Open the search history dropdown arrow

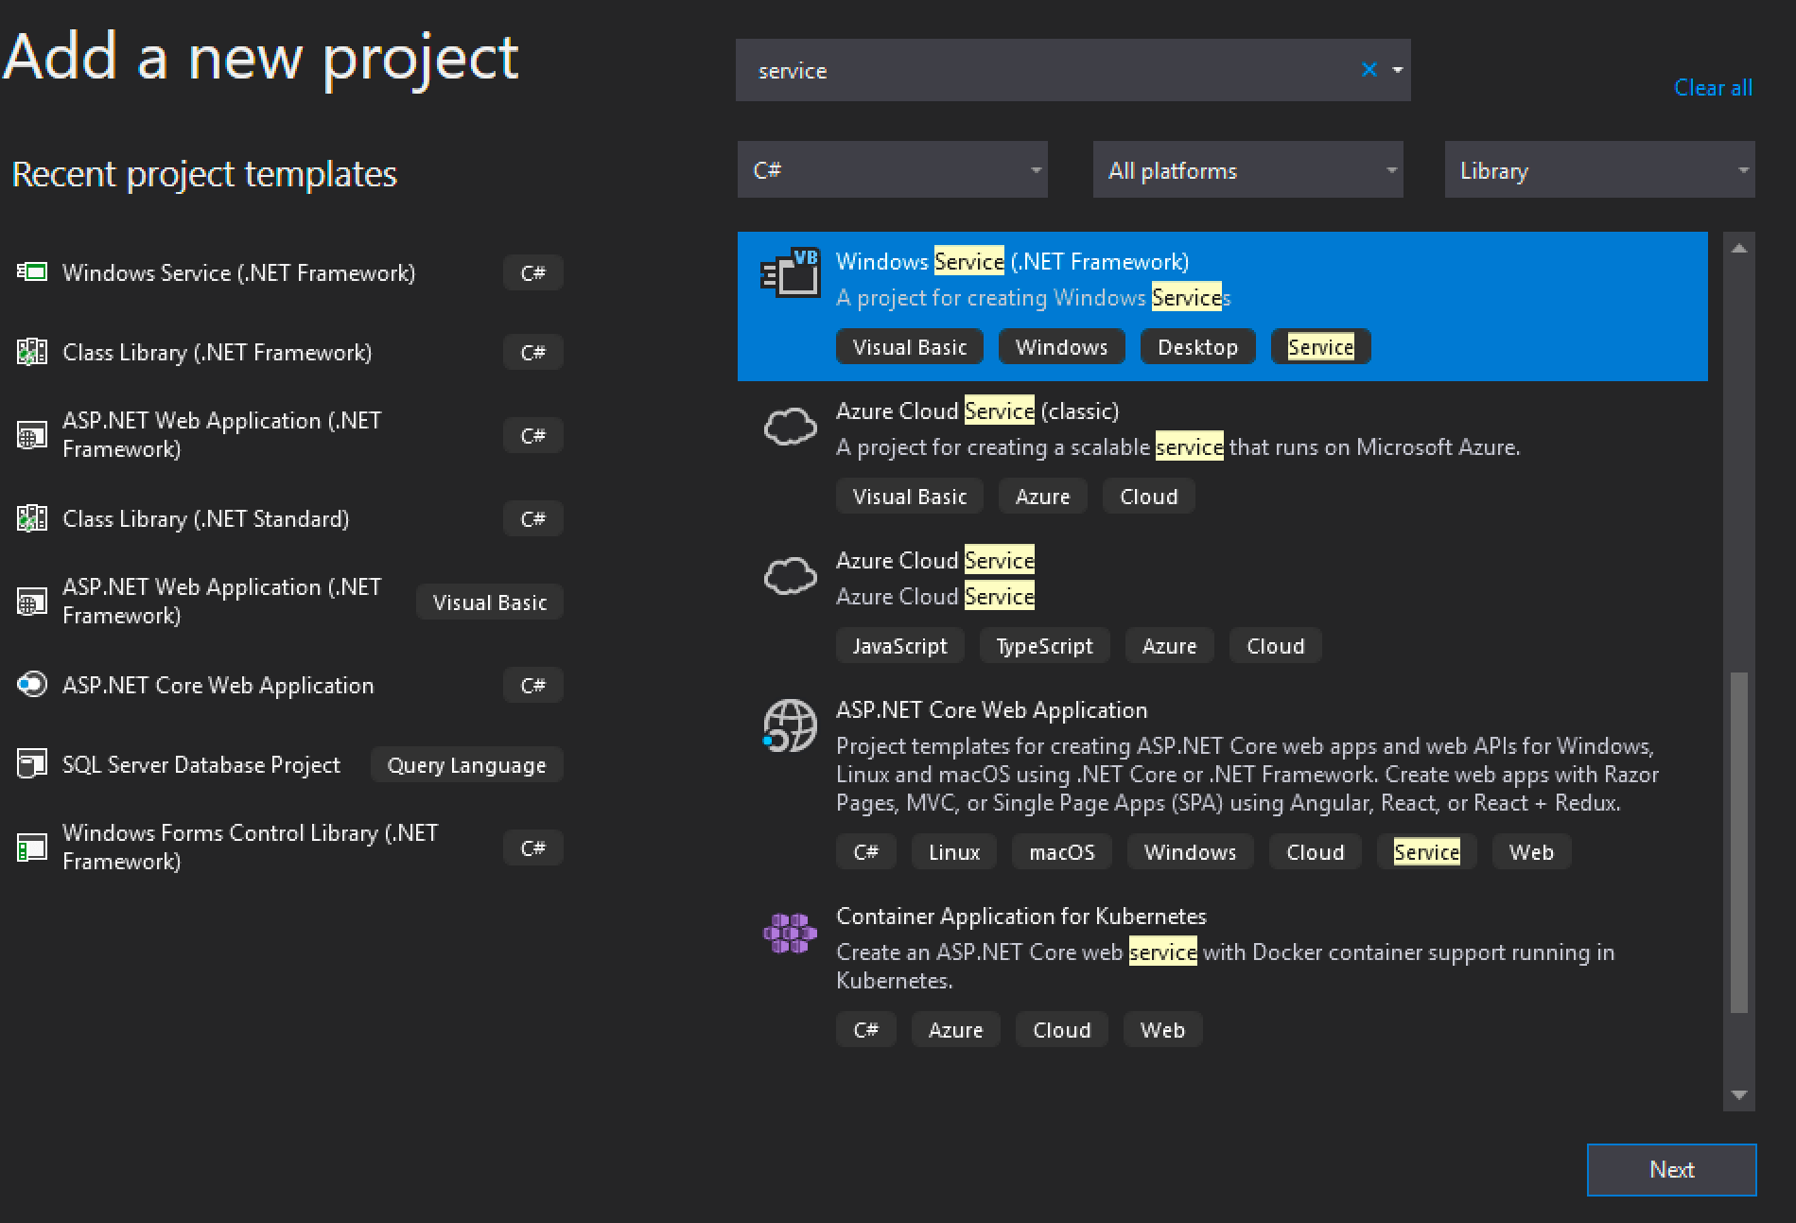point(1397,70)
